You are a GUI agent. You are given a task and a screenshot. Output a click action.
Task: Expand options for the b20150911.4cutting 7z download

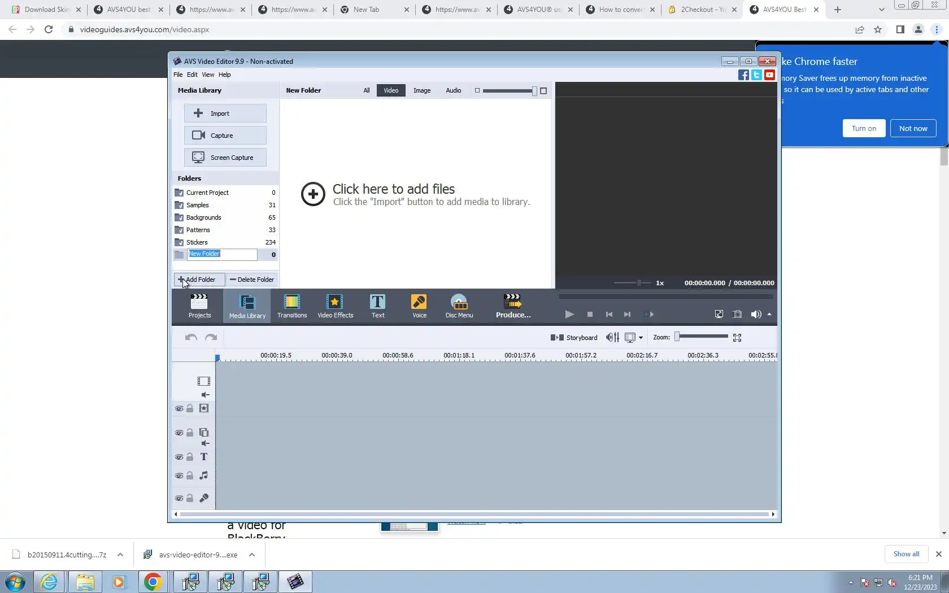pyautogui.click(x=120, y=555)
